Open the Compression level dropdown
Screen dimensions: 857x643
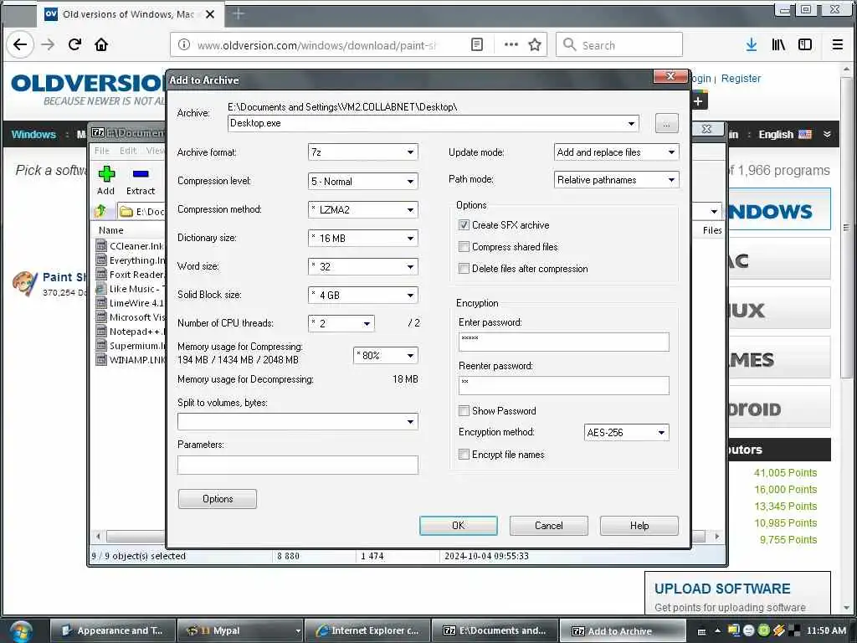(363, 181)
